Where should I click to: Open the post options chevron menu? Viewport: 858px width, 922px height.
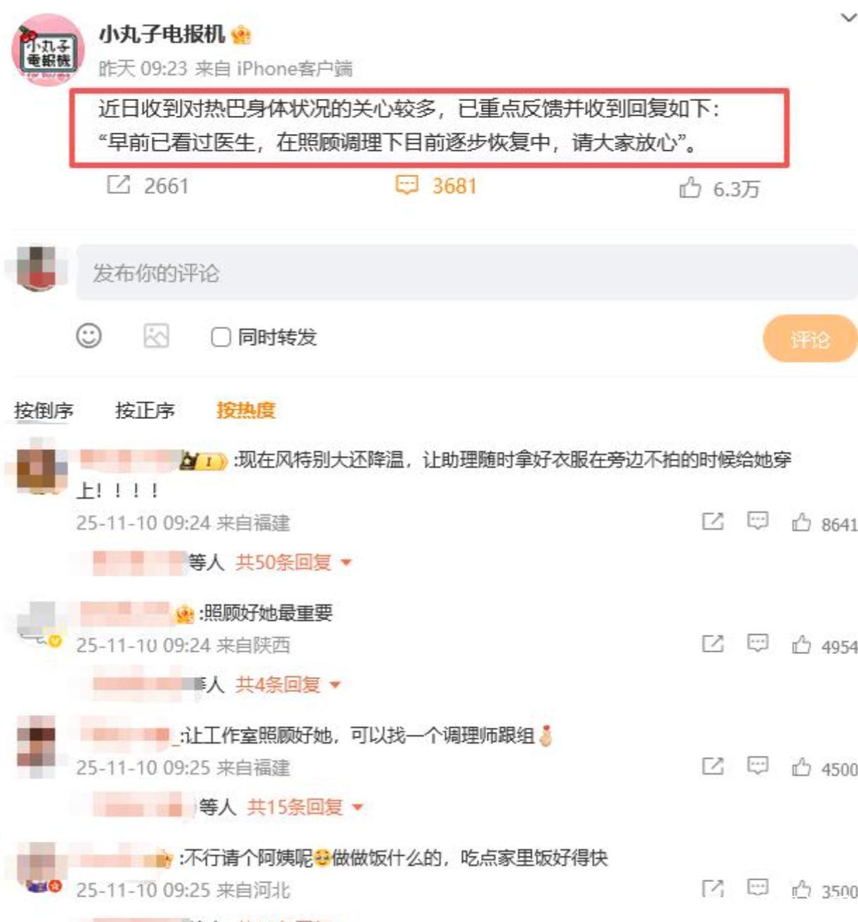pyautogui.click(x=848, y=18)
